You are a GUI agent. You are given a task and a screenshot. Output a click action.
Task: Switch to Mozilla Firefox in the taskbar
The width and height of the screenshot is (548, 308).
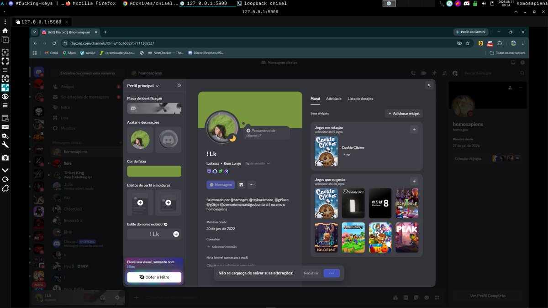point(91,3)
